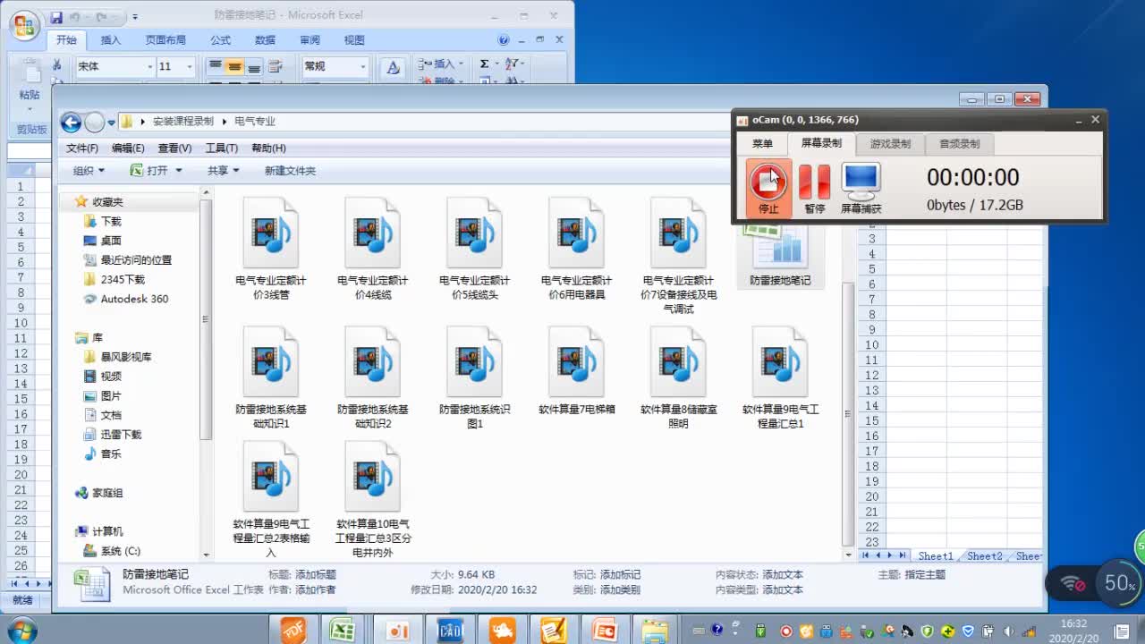Open the 编辑(E) menu in Explorer

click(128, 148)
